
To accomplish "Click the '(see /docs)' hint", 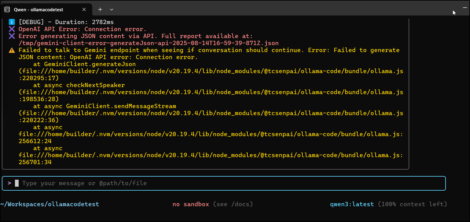I will point(233,204).
